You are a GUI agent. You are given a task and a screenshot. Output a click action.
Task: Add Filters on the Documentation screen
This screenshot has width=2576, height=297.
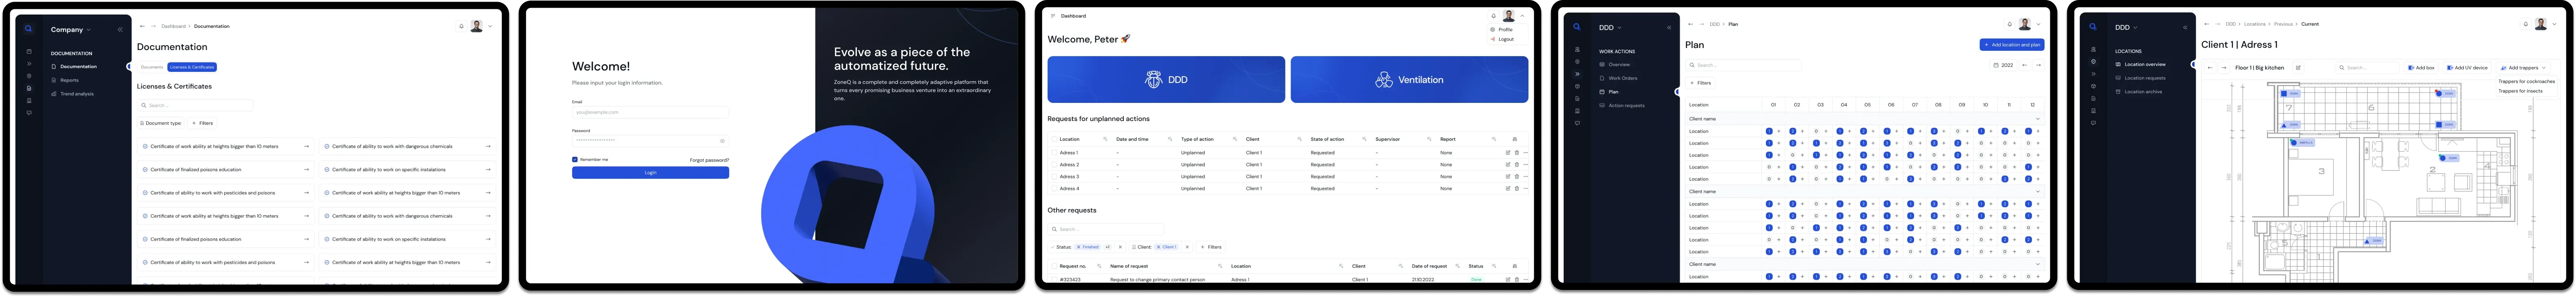pos(203,123)
